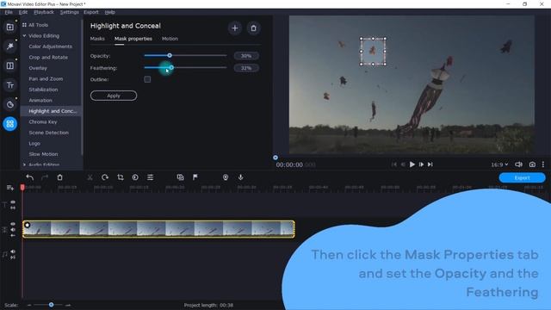
Task: Open the Edit menu
Action: point(23,12)
